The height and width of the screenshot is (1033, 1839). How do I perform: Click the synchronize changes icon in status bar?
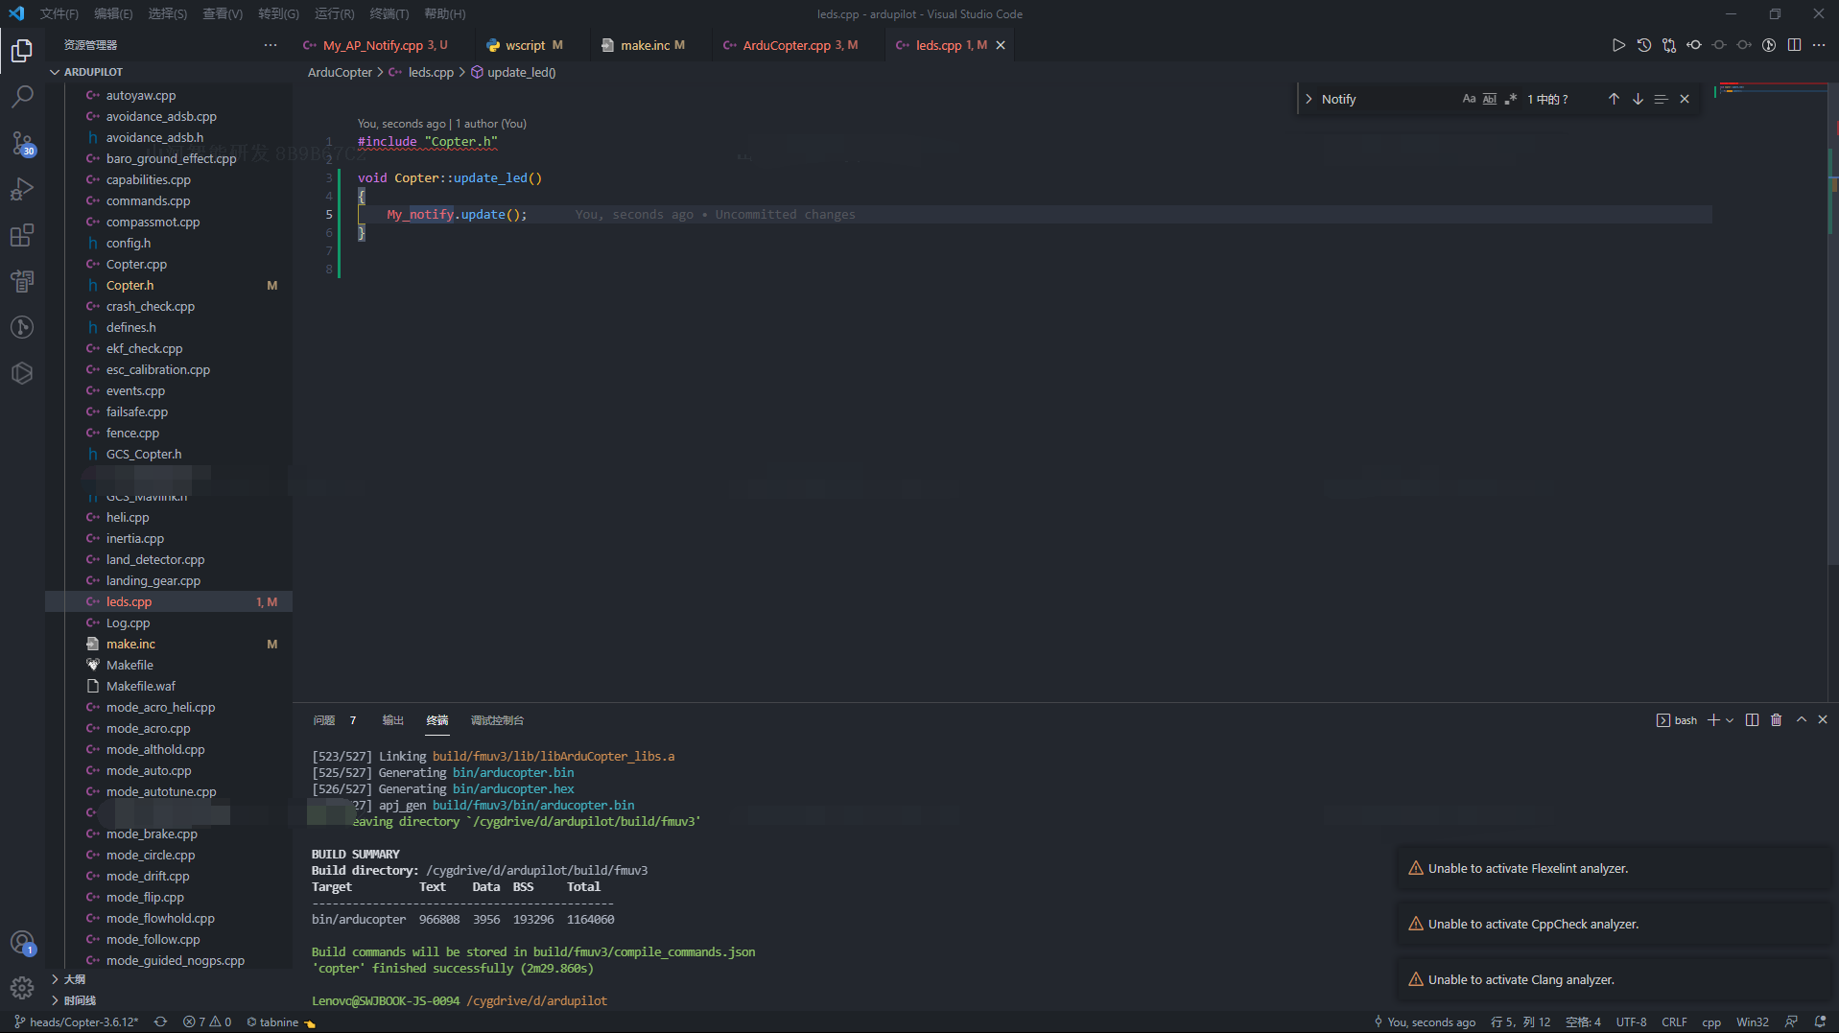160,1021
